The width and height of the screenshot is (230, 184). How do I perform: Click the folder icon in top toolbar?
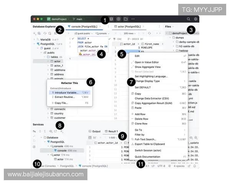point(125,19)
